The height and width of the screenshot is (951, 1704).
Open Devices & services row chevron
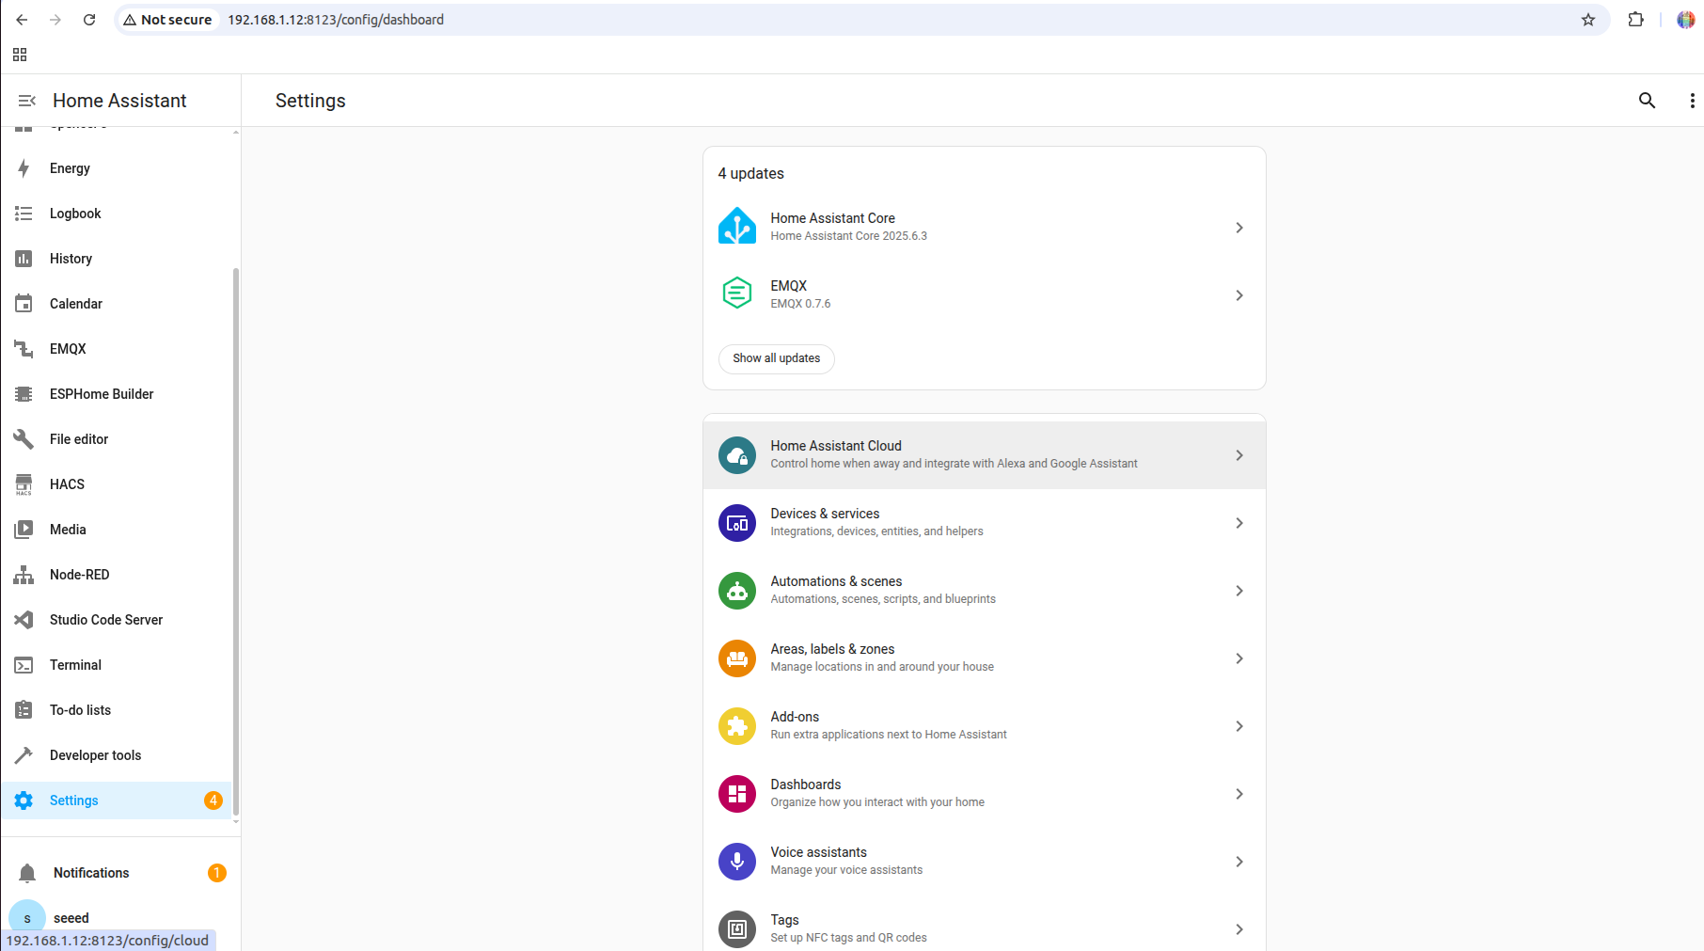click(x=1239, y=523)
